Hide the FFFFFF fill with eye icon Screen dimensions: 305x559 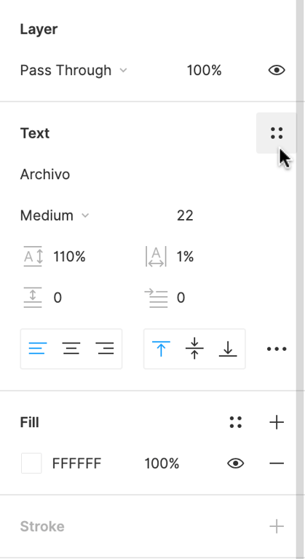click(x=235, y=464)
